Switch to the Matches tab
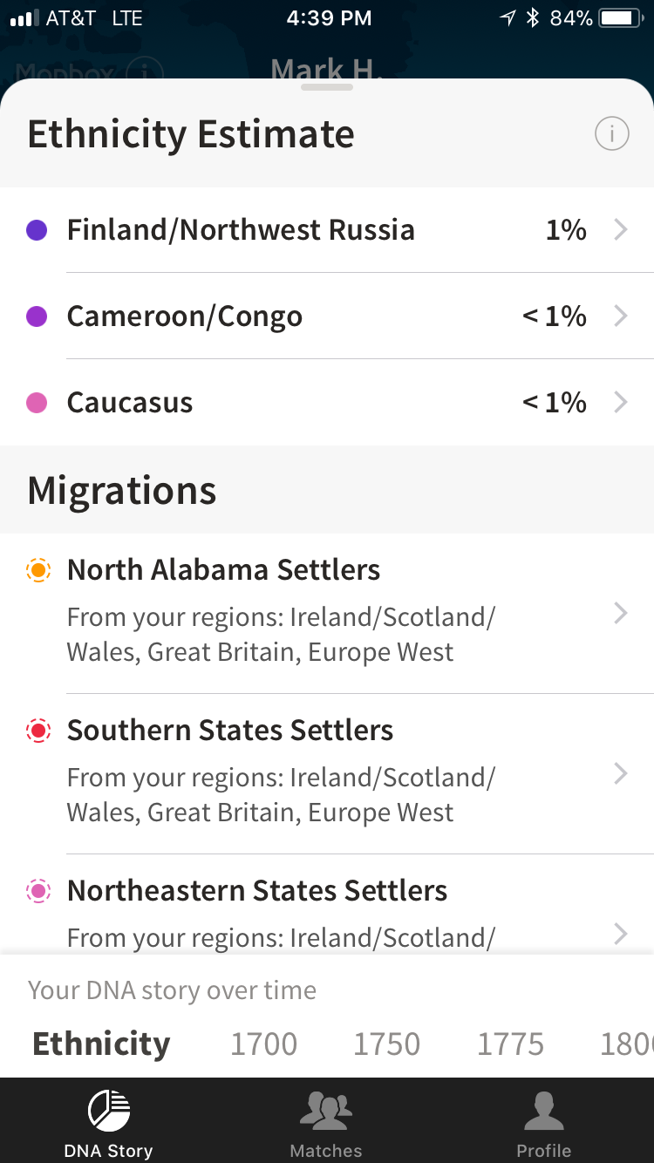Image resolution: width=654 pixels, height=1163 pixels. click(326, 1123)
